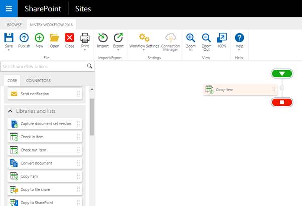Click the connector drop point below start node
Viewport: 302px width, 206px height.
coord(282,88)
